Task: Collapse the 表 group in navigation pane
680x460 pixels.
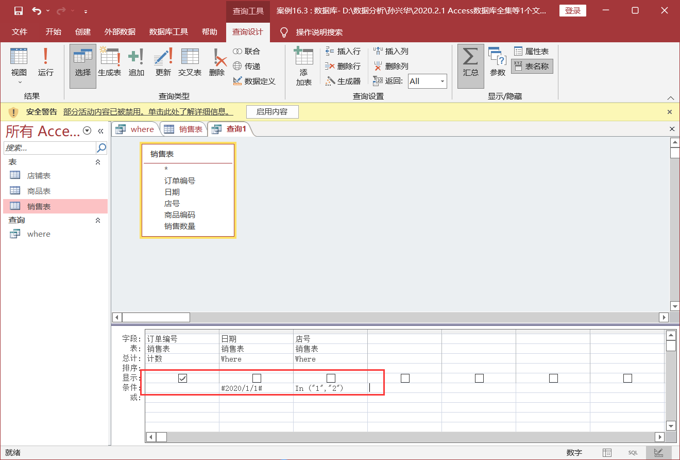Action: (x=98, y=162)
